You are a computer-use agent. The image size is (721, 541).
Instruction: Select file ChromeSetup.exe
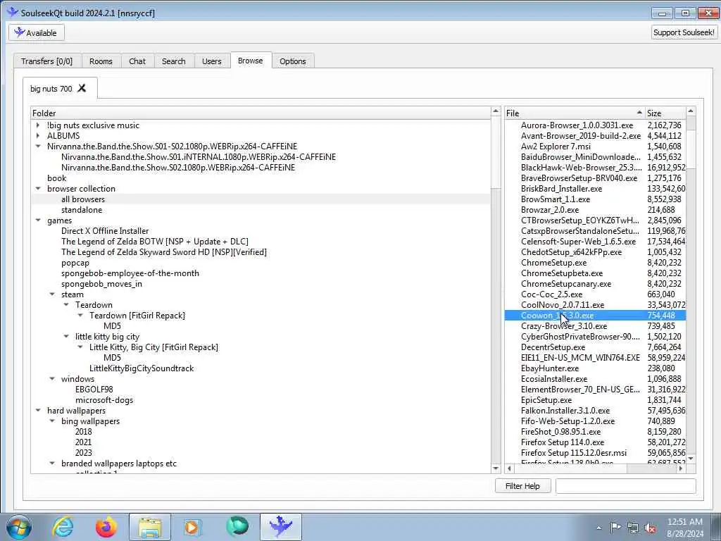(x=553, y=263)
